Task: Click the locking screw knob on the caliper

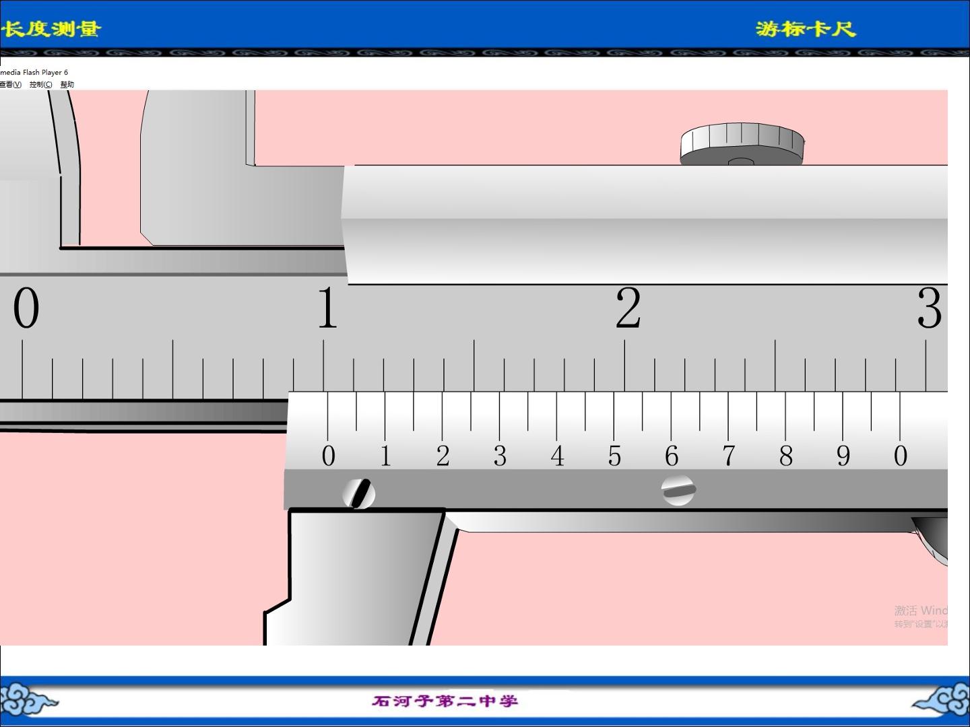Action: [742, 144]
